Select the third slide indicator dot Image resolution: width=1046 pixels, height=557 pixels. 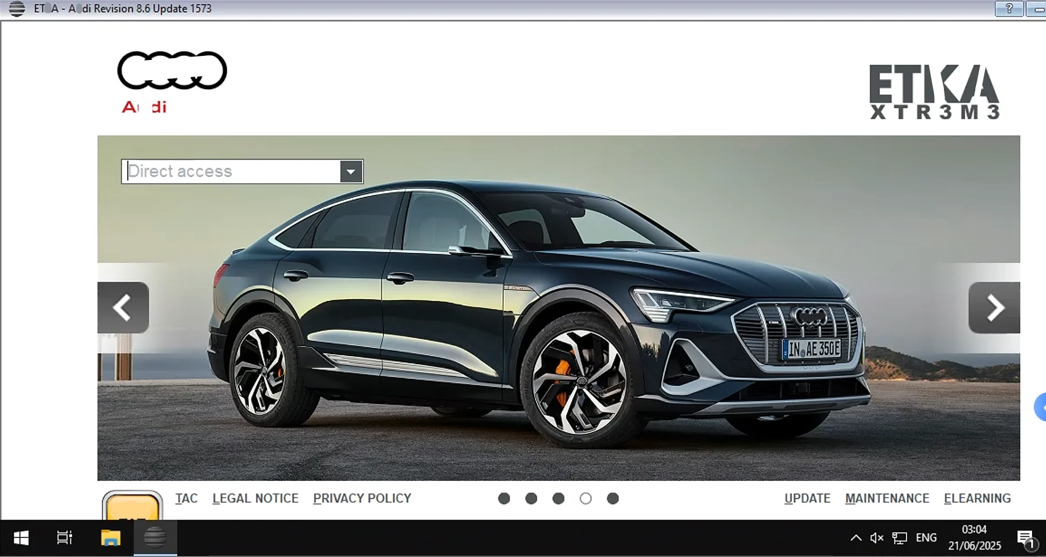[558, 499]
